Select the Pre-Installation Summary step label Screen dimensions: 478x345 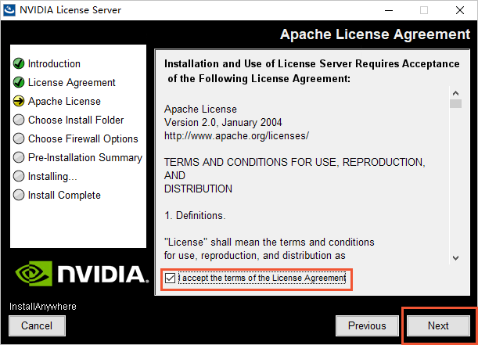pos(85,158)
